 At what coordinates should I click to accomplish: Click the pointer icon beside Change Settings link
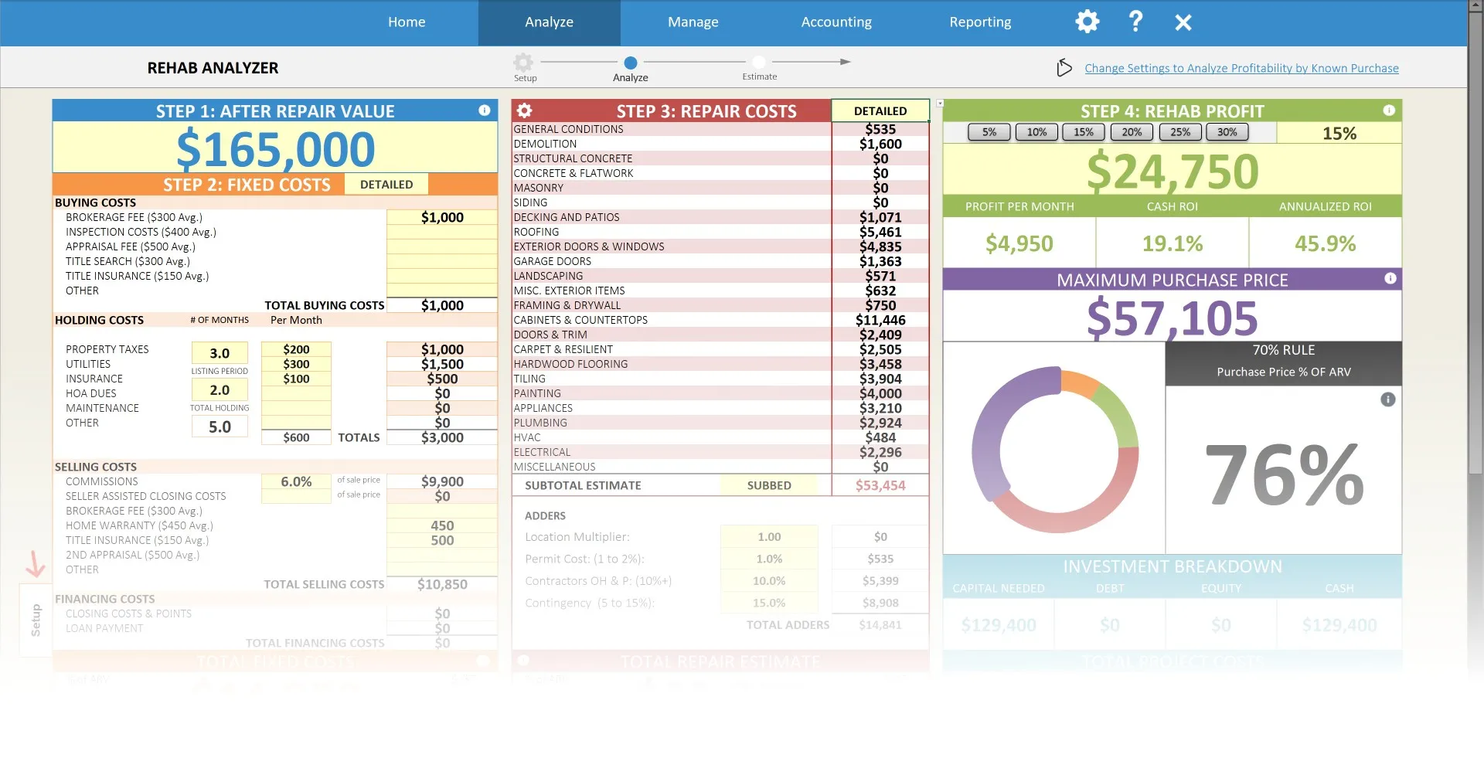click(x=1064, y=68)
